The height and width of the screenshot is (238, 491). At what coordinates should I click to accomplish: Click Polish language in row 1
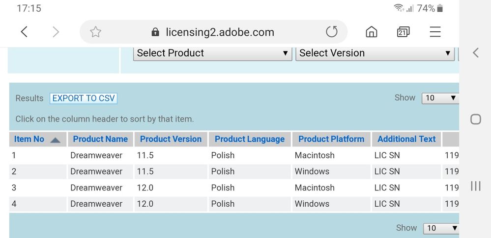pyautogui.click(x=223, y=155)
